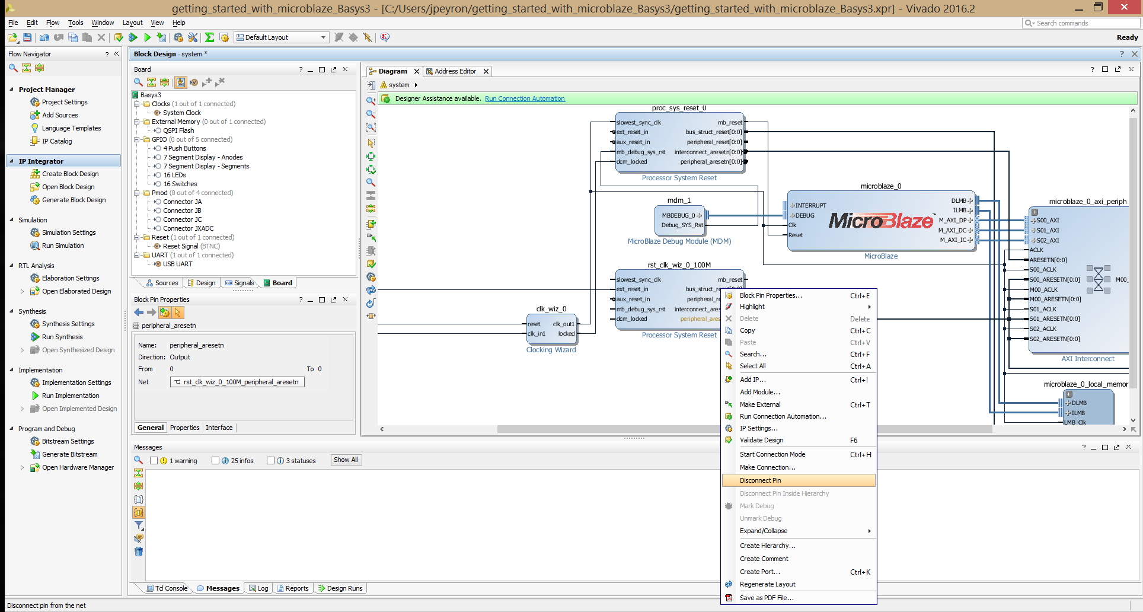Choose Disconnect Pin from context menu
The image size is (1143, 612).
point(799,480)
